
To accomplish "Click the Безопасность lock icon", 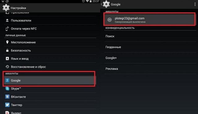I will pos(7,50).
